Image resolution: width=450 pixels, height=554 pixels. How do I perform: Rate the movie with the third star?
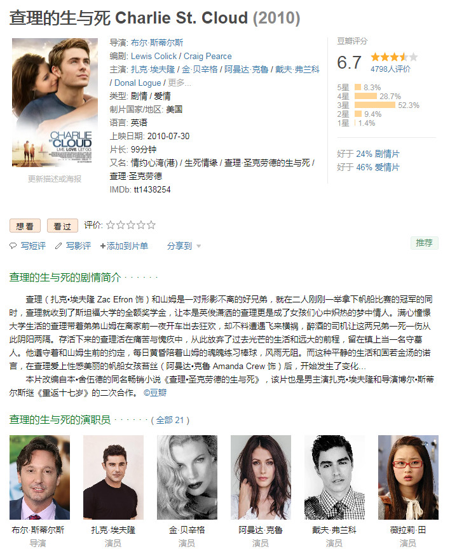pyautogui.click(x=131, y=225)
